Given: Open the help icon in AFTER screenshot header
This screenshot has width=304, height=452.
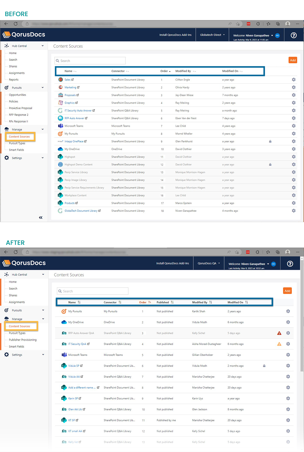Looking at the screenshot, I should (x=290, y=264).
